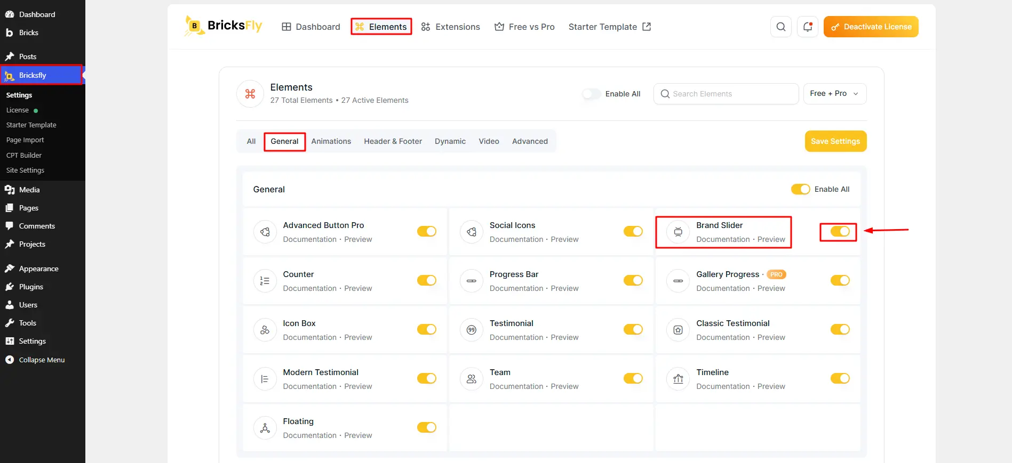Open Media in the WordPress sidebar
This screenshot has width=1012, height=463.
tap(42, 190)
